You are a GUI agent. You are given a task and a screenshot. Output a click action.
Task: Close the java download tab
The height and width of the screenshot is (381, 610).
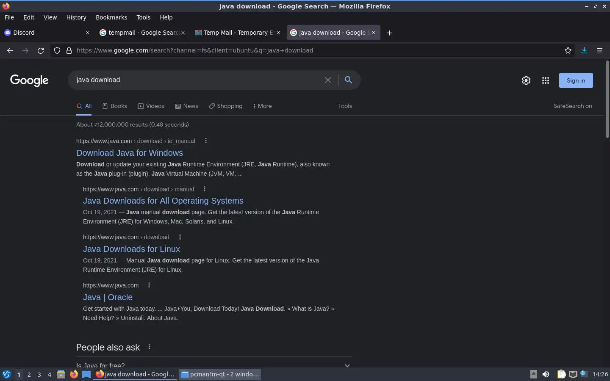[374, 33]
